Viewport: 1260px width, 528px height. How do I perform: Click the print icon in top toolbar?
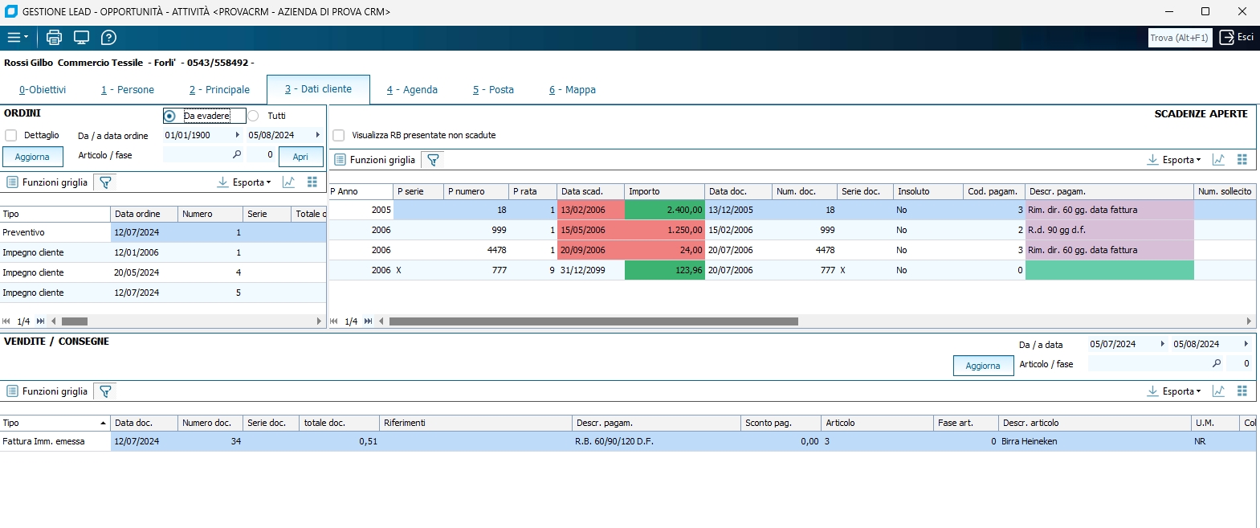[54, 37]
